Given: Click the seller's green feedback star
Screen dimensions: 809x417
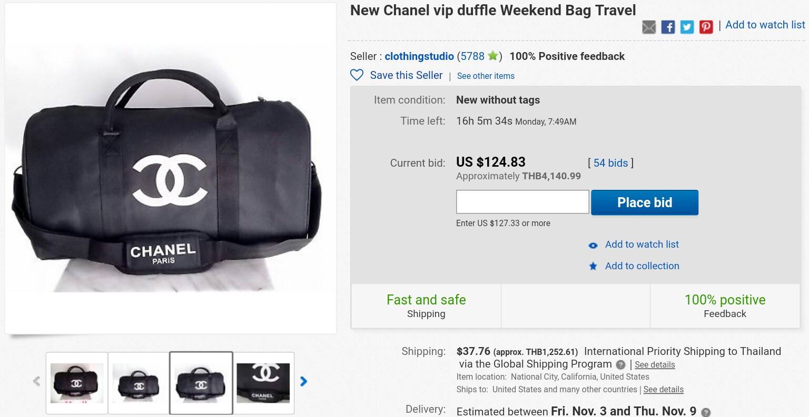Looking at the screenshot, I should (493, 56).
